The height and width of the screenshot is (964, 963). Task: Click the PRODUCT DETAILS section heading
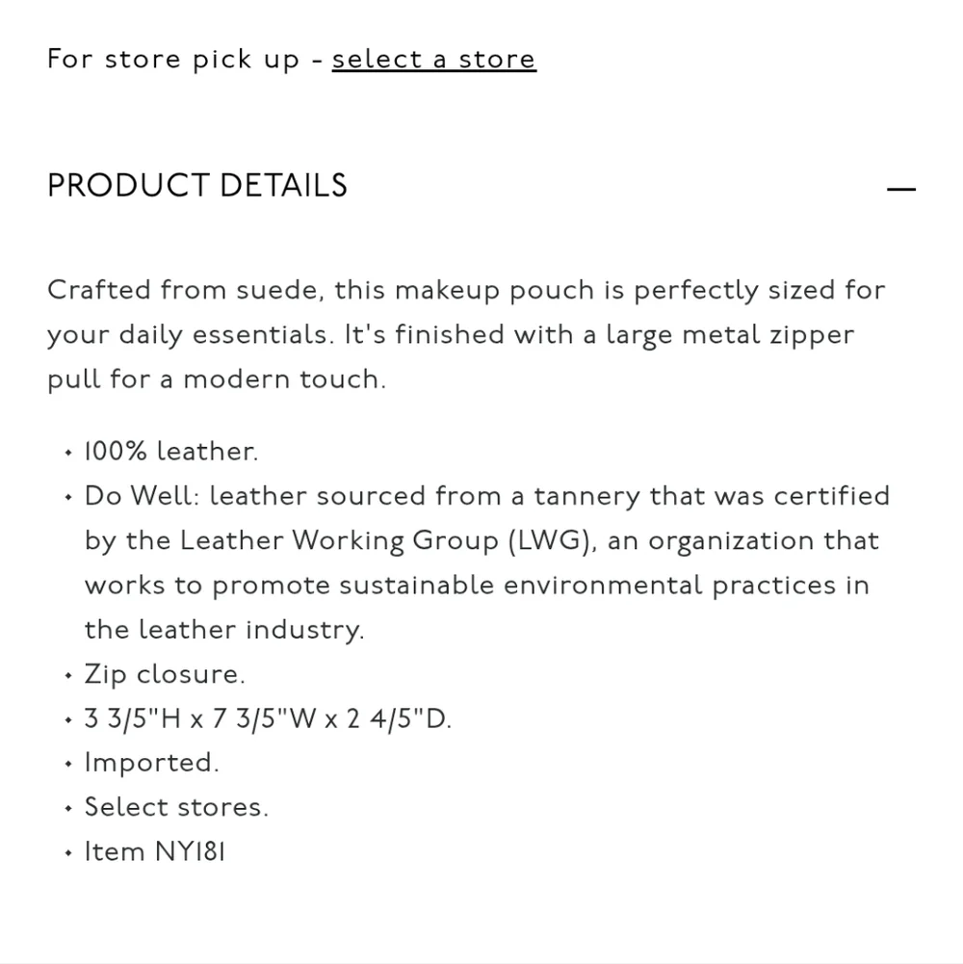pyautogui.click(x=197, y=186)
